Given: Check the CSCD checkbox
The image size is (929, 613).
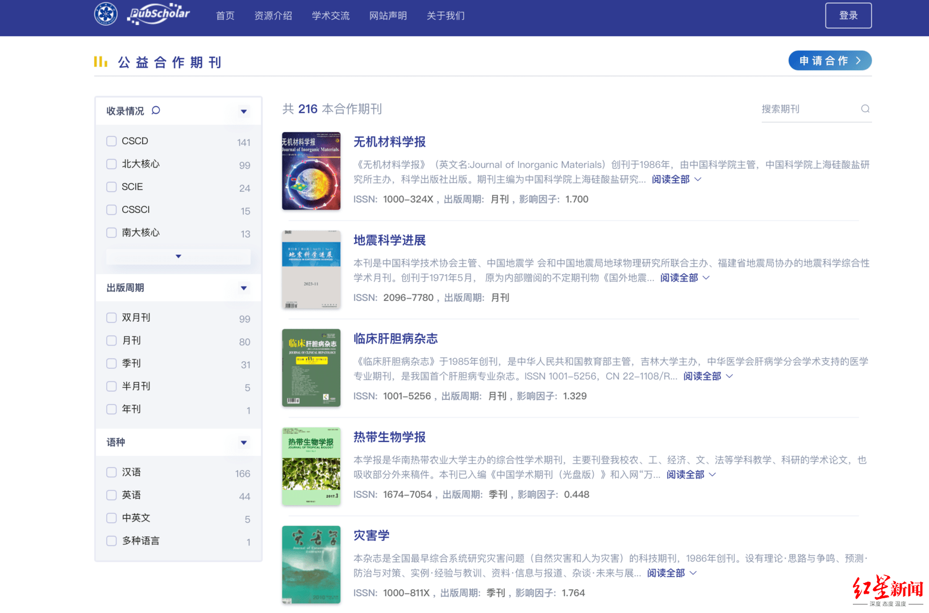Looking at the screenshot, I should click(x=111, y=141).
